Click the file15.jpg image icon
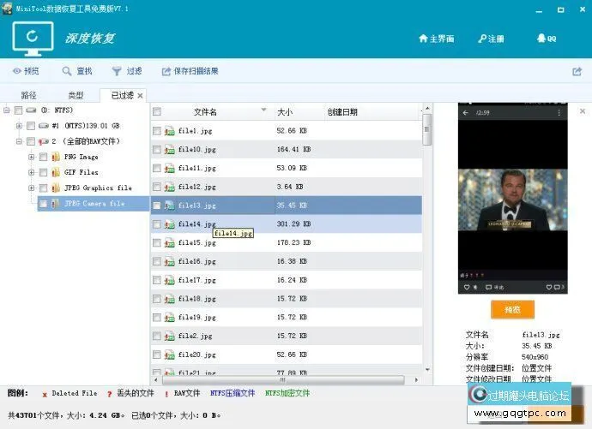The height and width of the screenshot is (429, 592). click(169, 242)
